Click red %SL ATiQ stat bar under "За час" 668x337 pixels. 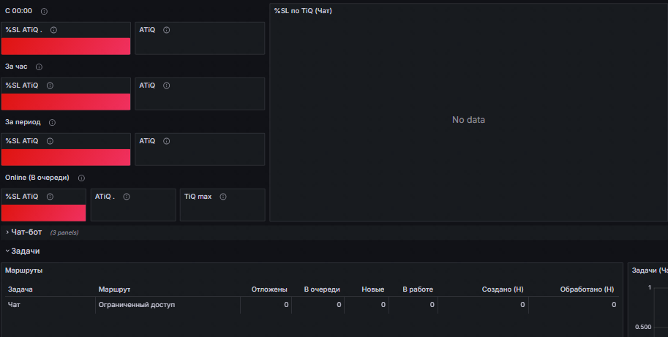66,102
